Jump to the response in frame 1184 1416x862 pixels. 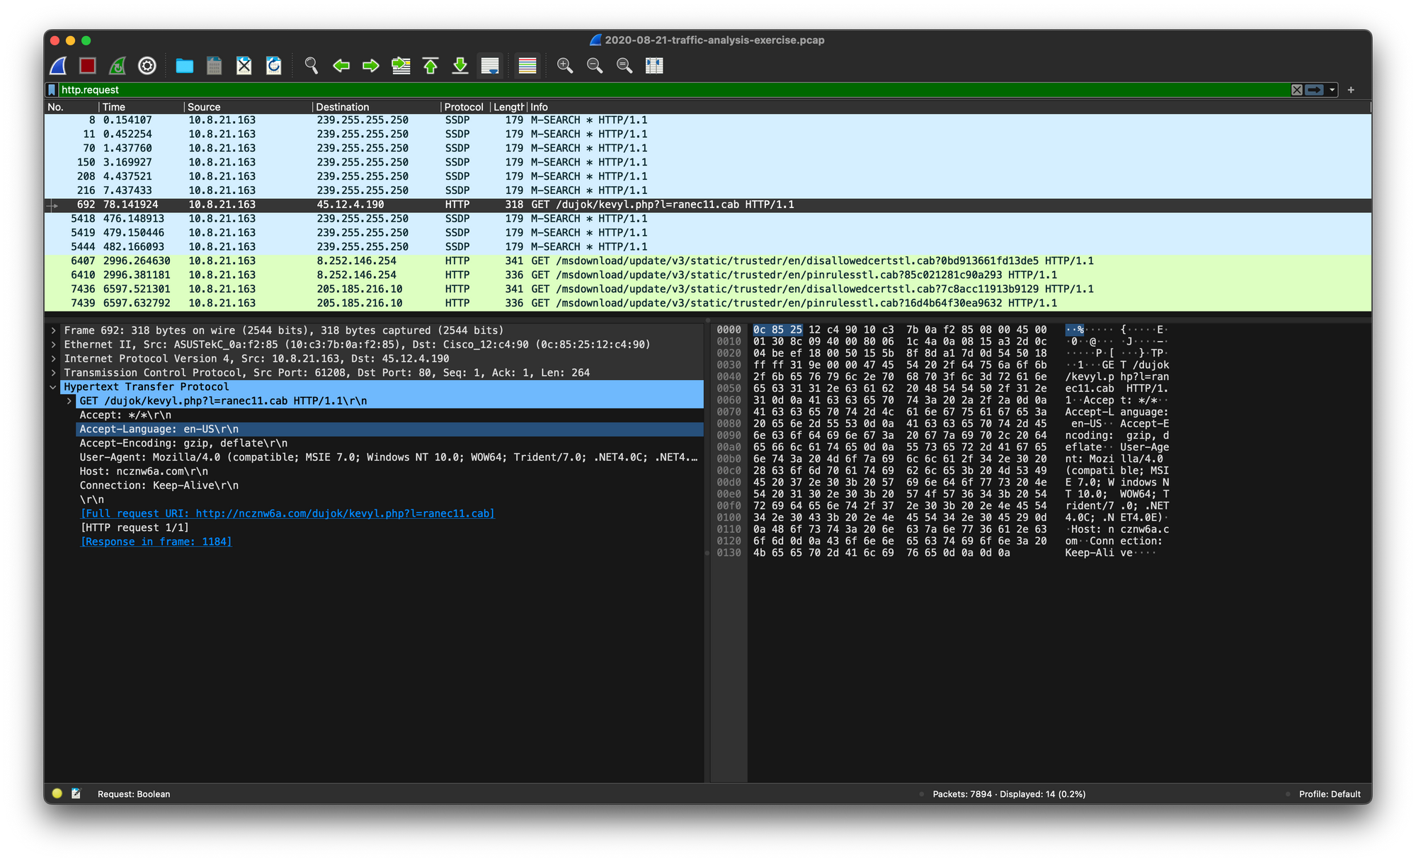156,542
